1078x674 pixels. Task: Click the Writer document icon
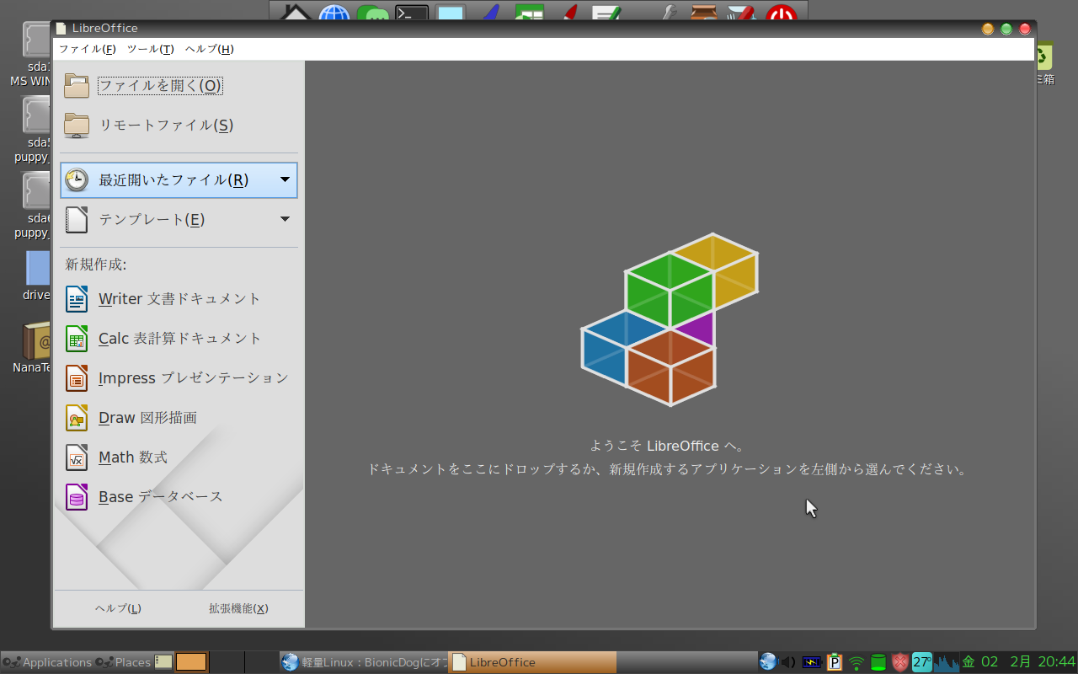[77, 298]
